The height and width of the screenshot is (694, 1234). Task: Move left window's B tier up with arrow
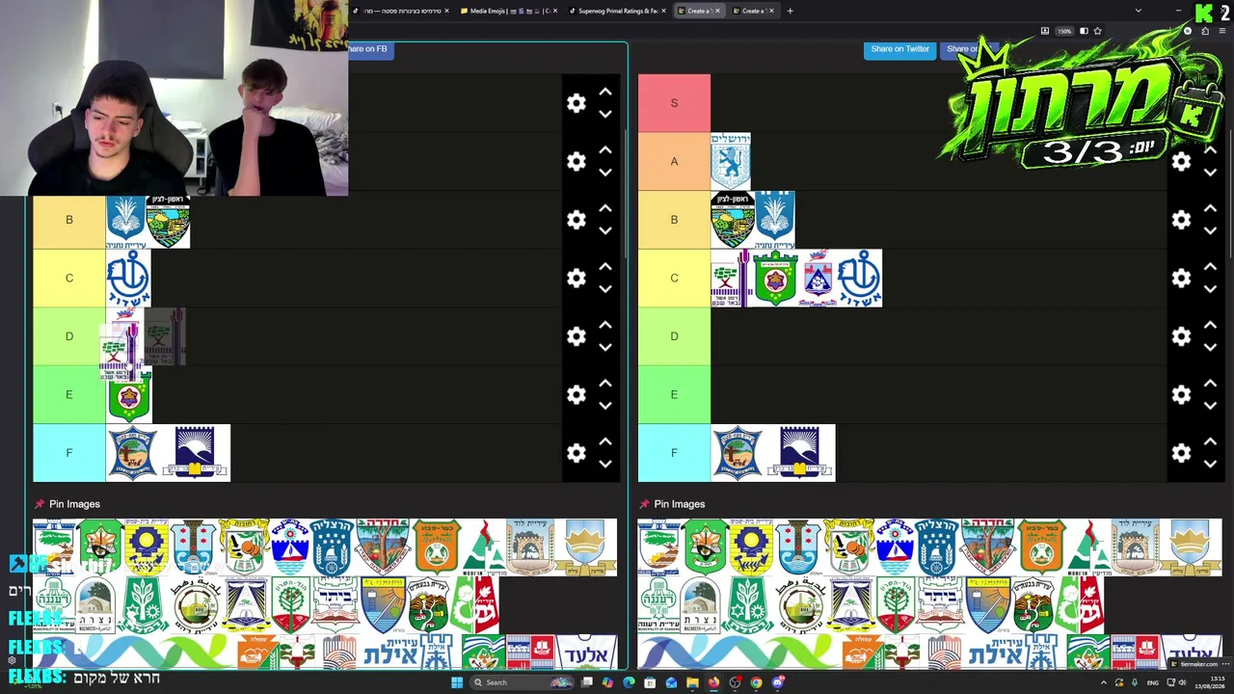605,209
